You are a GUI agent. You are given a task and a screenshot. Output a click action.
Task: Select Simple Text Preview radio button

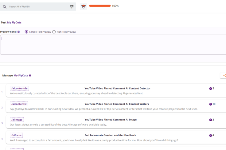point(26,32)
